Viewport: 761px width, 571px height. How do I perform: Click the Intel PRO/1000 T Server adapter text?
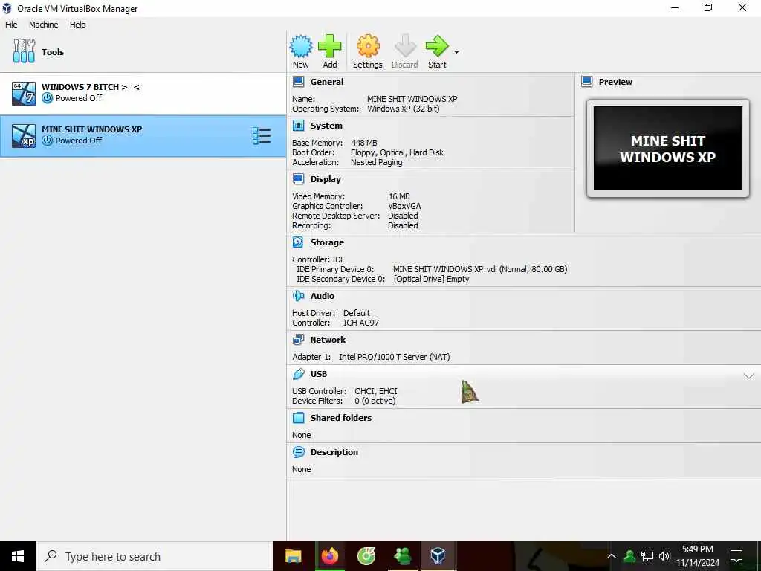pos(394,357)
